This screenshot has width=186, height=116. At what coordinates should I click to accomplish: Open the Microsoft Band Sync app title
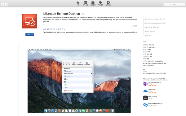click(155, 104)
